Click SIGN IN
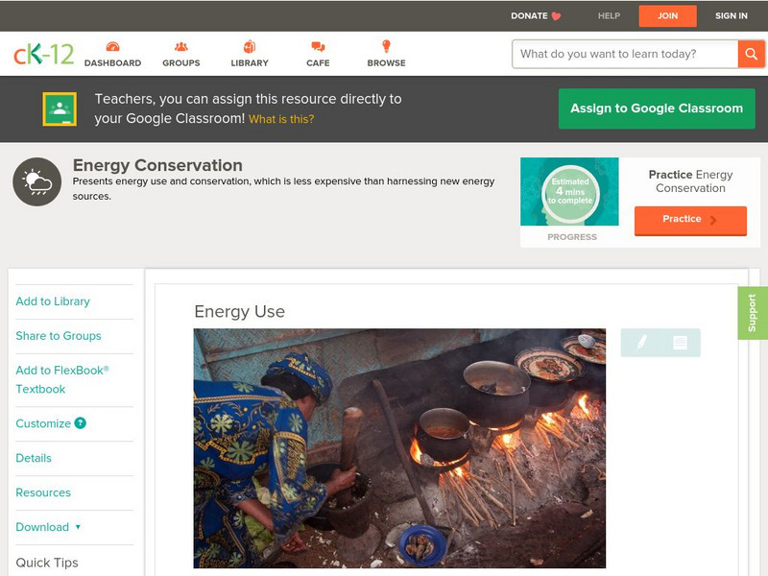The height and width of the screenshot is (576, 768). [x=732, y=16]
